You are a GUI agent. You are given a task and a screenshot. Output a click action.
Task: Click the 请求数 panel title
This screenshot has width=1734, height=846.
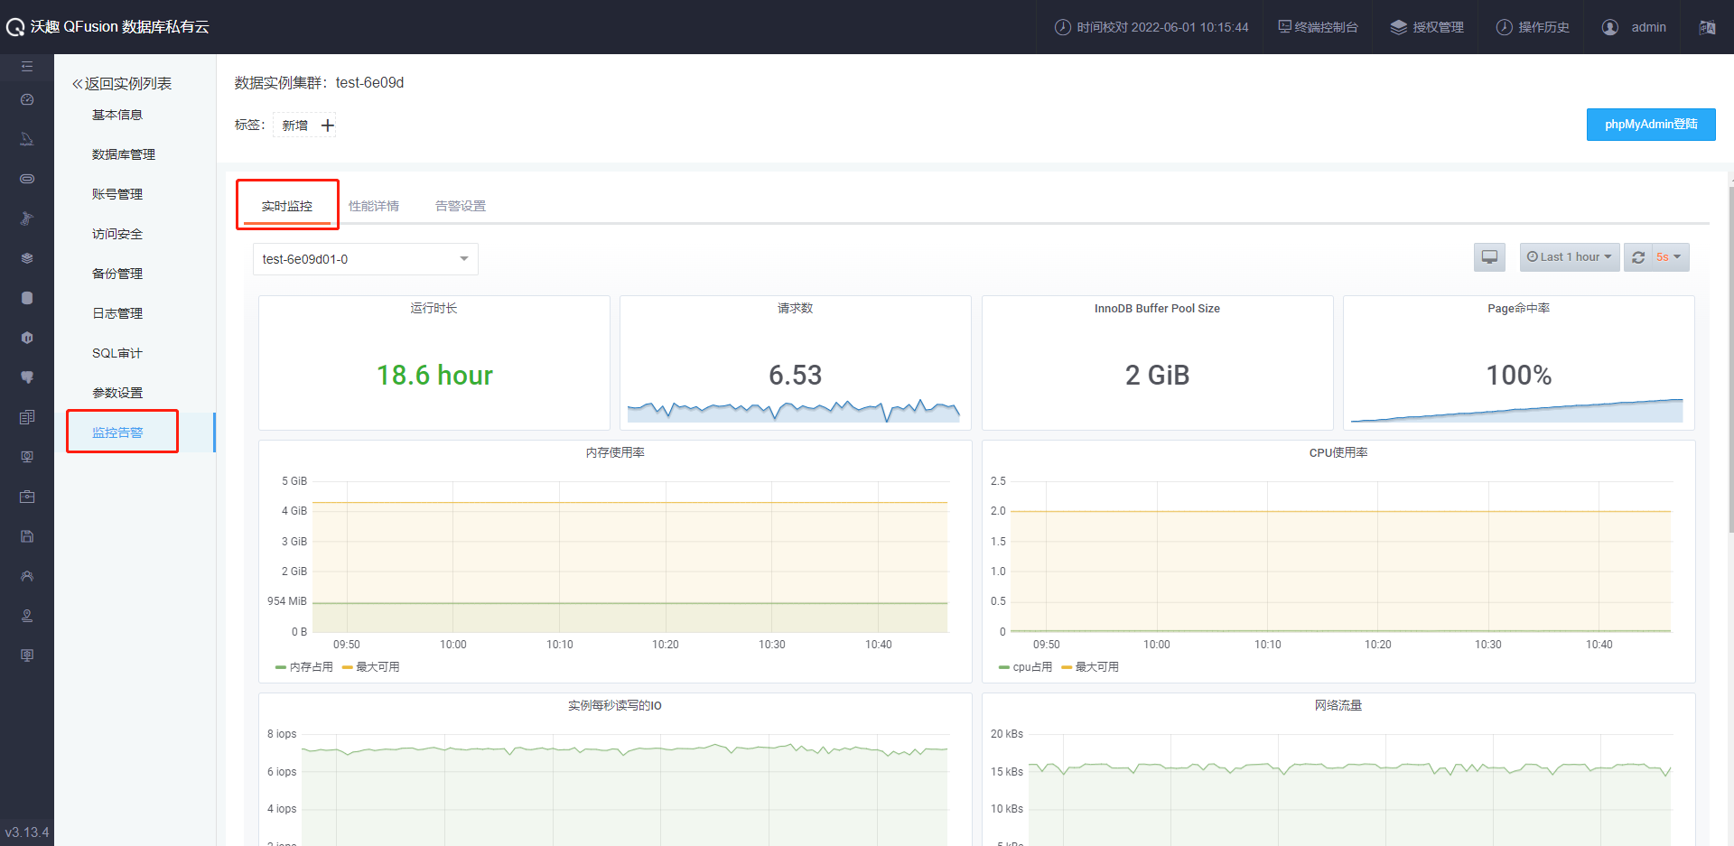tap(795, 308)
